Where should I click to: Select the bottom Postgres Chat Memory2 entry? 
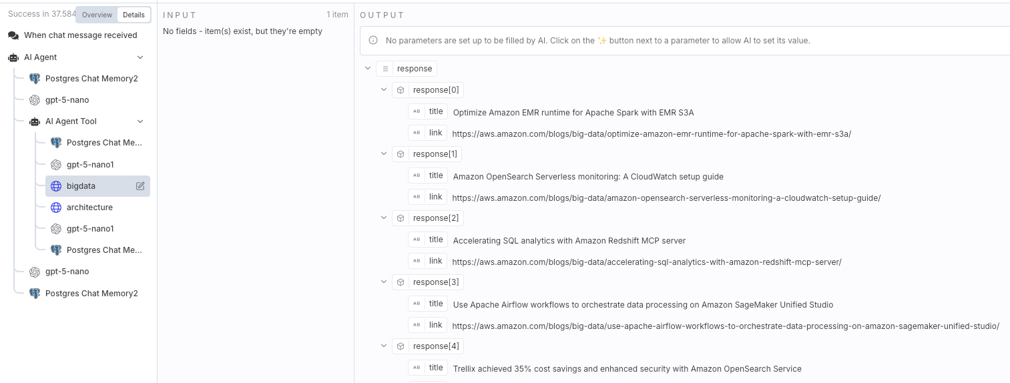[x=83, y=294]
